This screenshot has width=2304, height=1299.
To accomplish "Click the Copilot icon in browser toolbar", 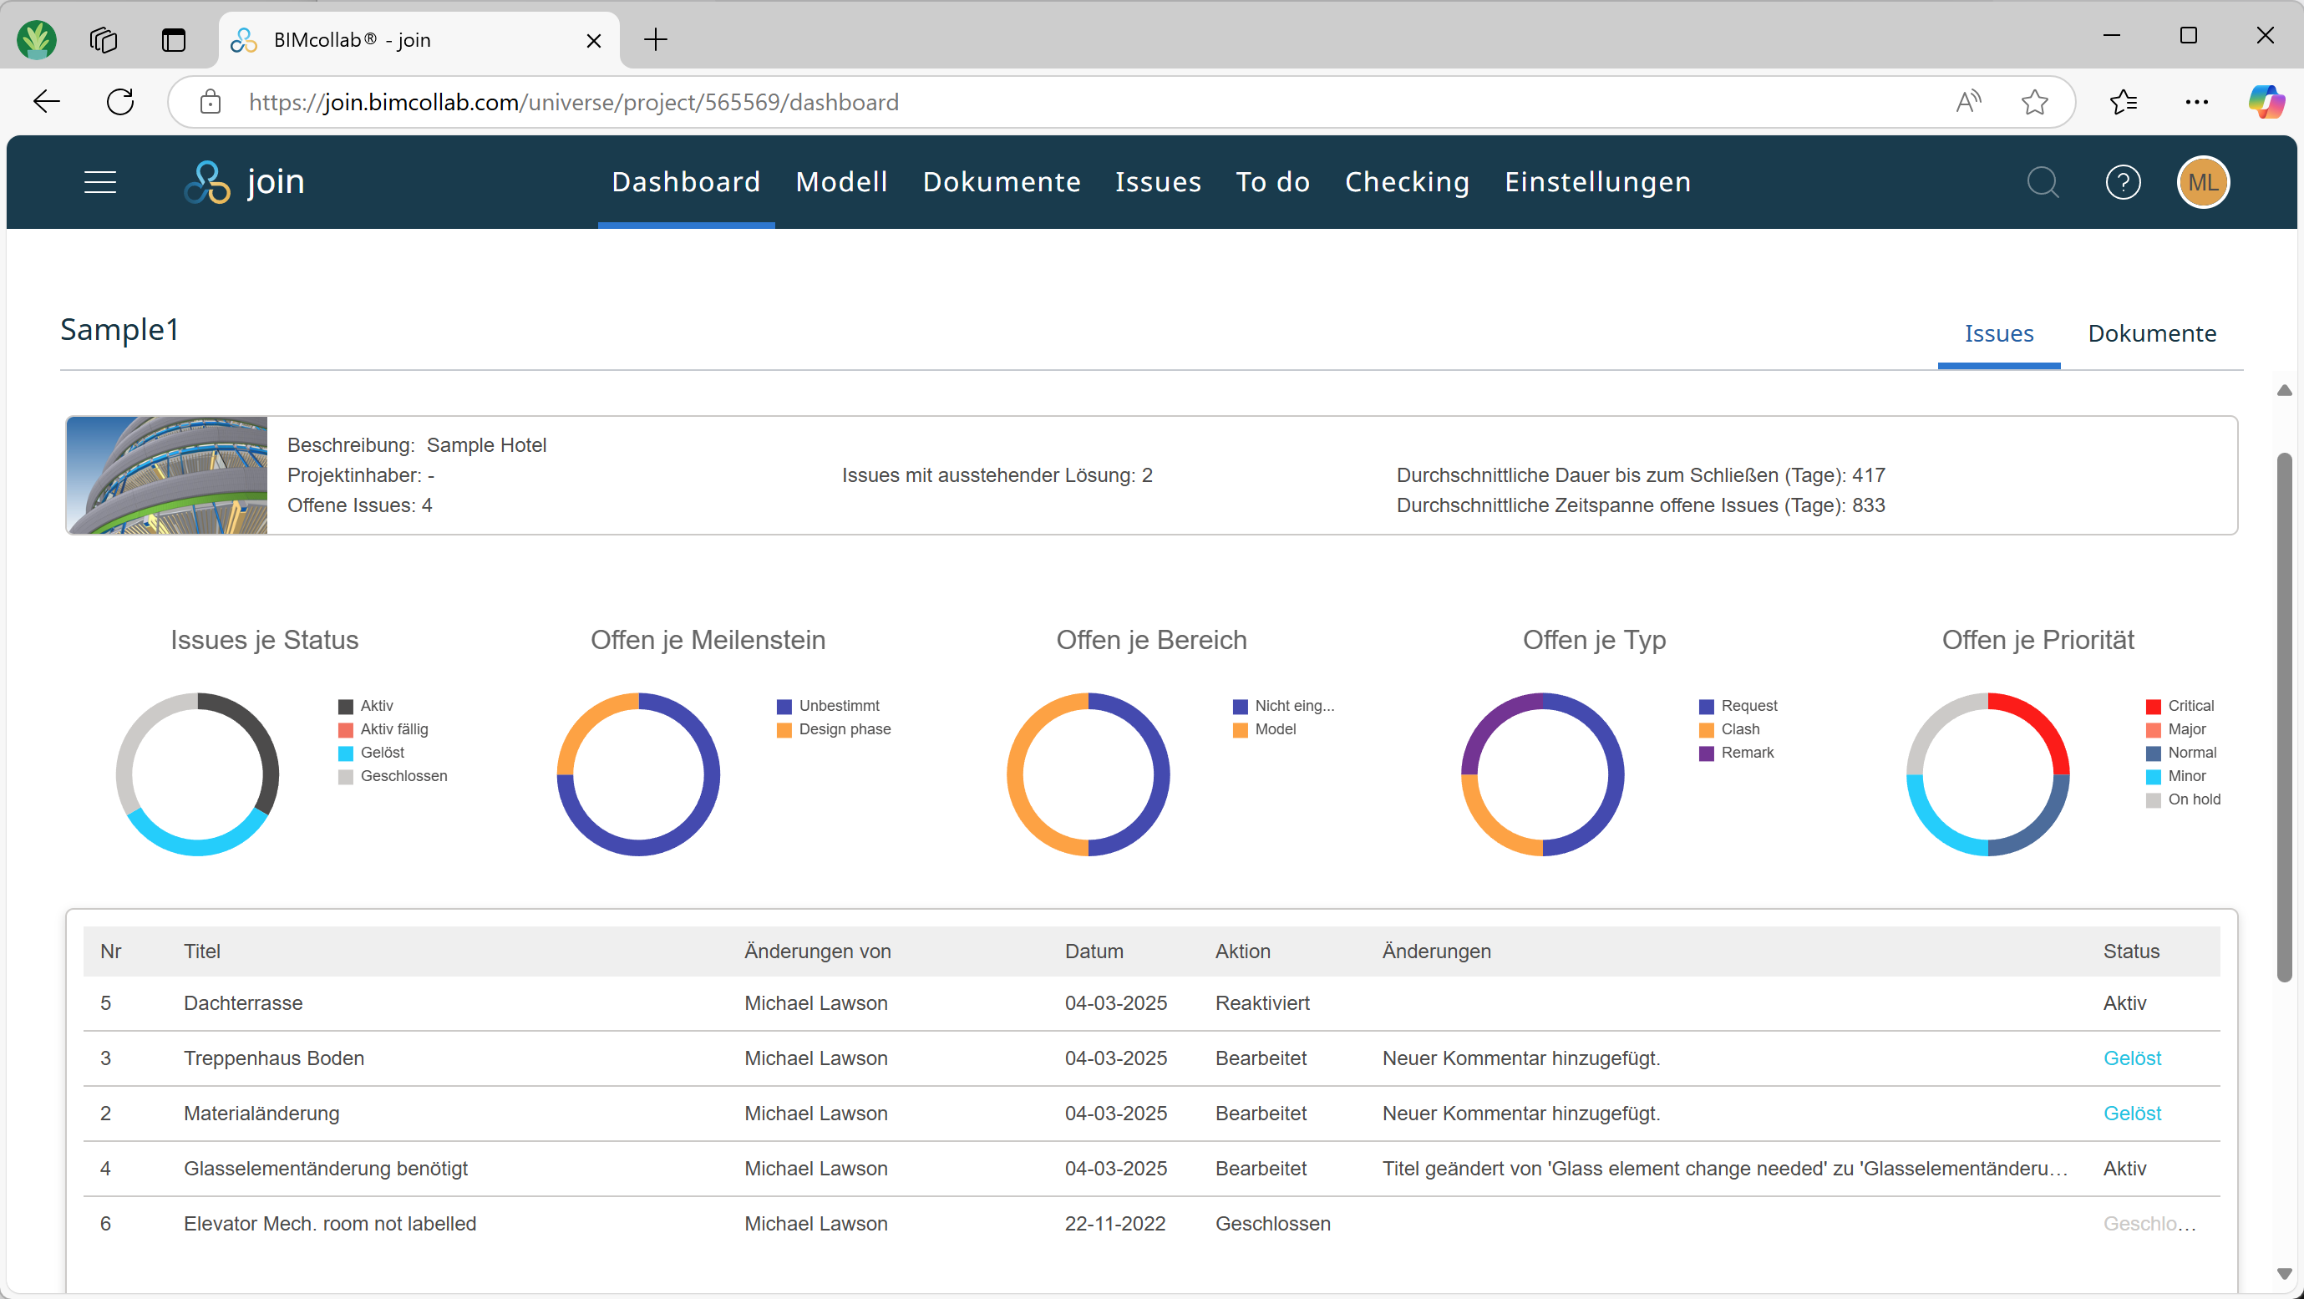I will [2266, 101].
